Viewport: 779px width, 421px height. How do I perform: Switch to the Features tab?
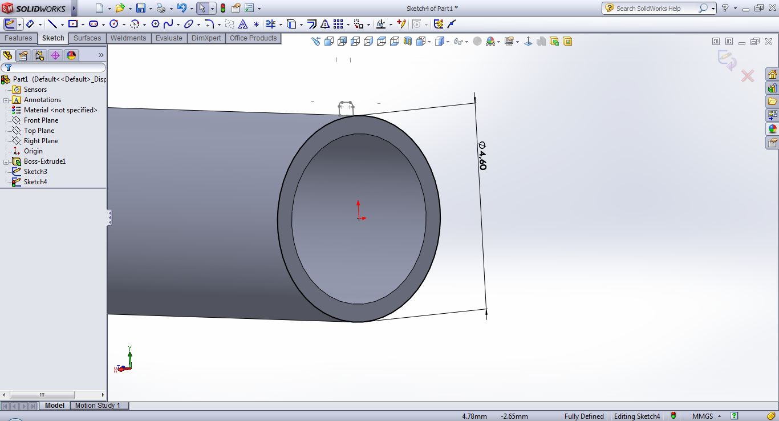[x=18, y=38]
